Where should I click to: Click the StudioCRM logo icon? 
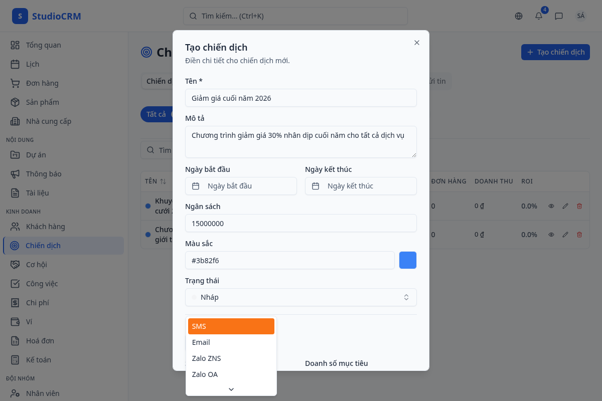coord(20,16)
